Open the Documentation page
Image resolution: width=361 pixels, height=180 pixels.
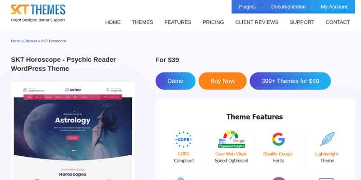288,7
